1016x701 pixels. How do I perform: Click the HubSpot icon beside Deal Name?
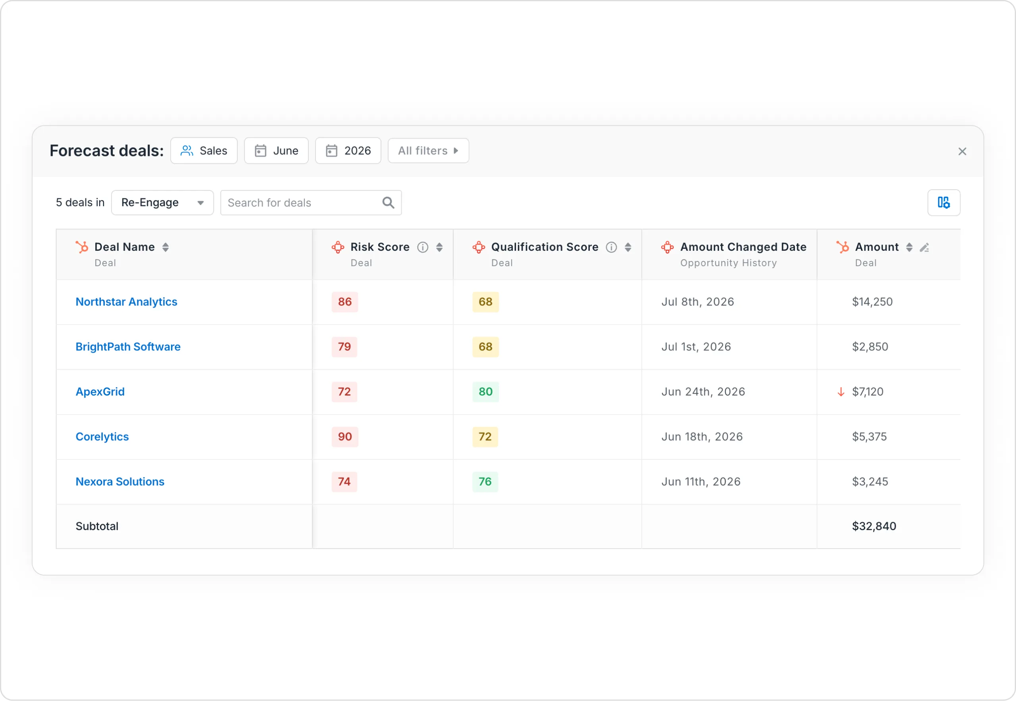[x=82, y=247]
